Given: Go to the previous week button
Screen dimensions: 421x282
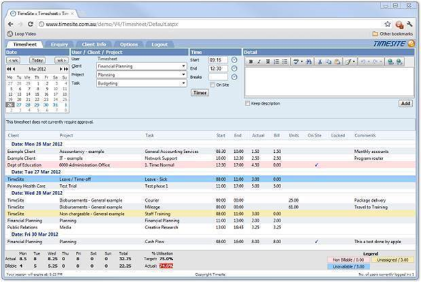Looking at the screenshot, I should tap(13, 60).
